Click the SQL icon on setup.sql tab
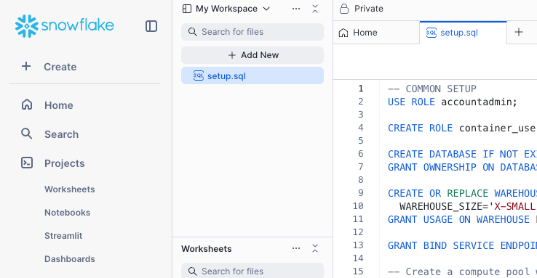 tap(431, 33)
